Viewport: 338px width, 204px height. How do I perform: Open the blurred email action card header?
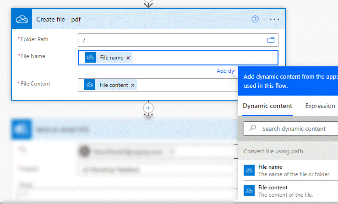[124, 129]
